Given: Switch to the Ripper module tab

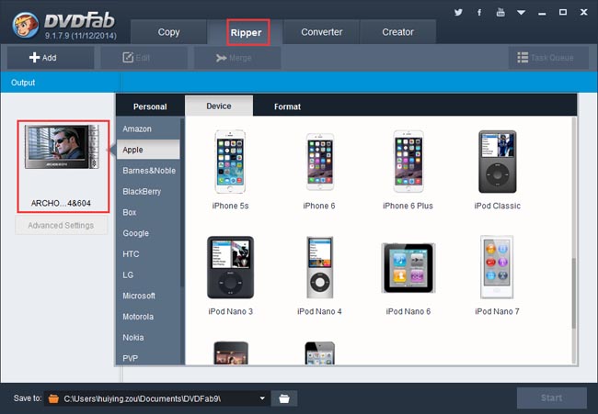Looking at the screenshot, I should click(246, 33).
